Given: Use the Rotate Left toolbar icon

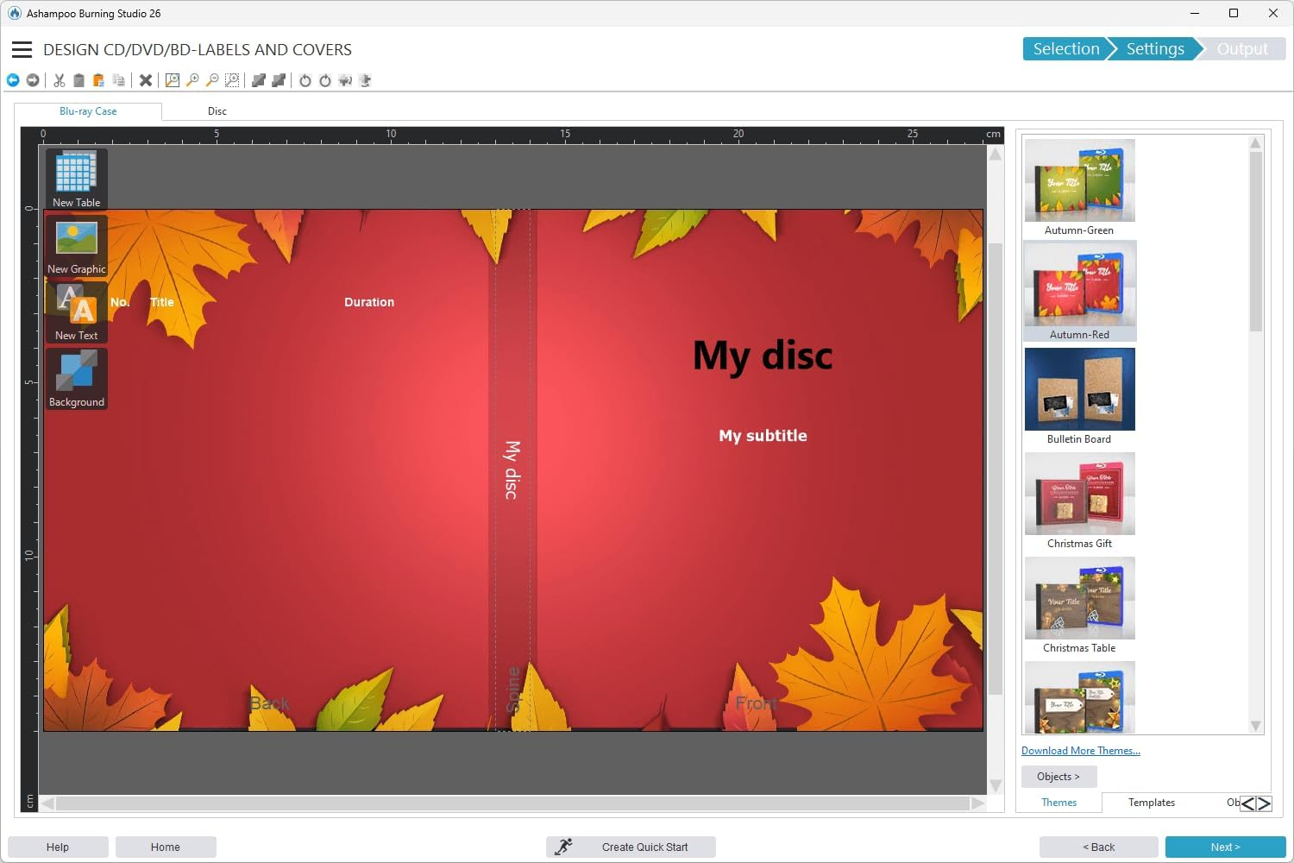Looking at the screenshot, I should (x=305, y=79).
